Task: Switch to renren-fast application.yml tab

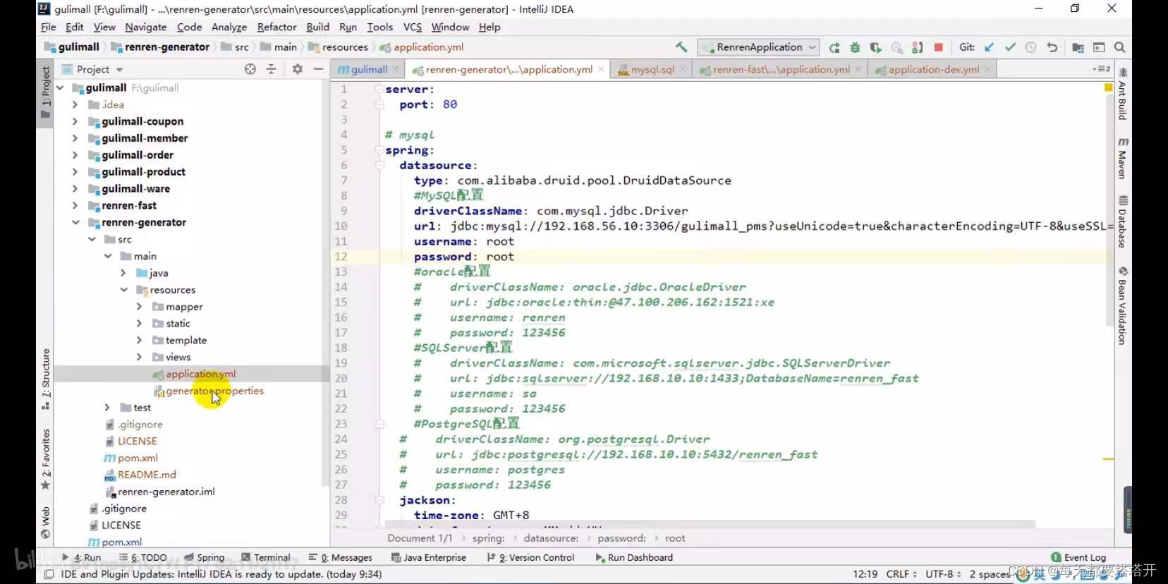Action: (x=781, y=69)
